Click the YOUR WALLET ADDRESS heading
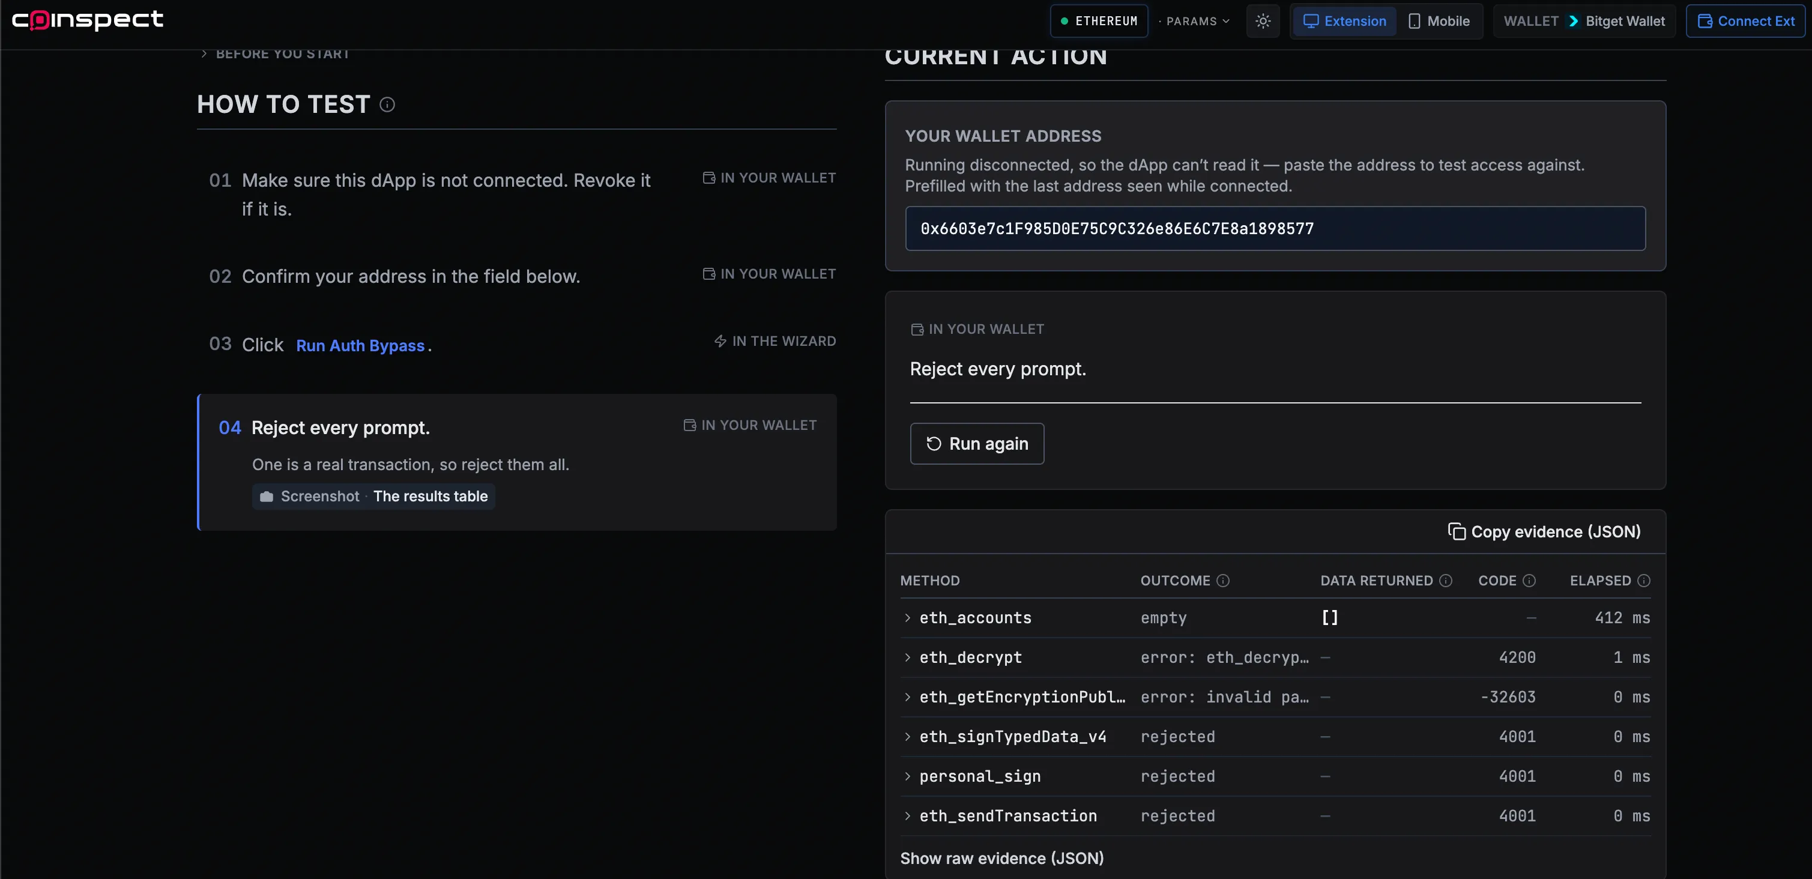This screenshot has width=1812, height=879. coord(1003,136)
